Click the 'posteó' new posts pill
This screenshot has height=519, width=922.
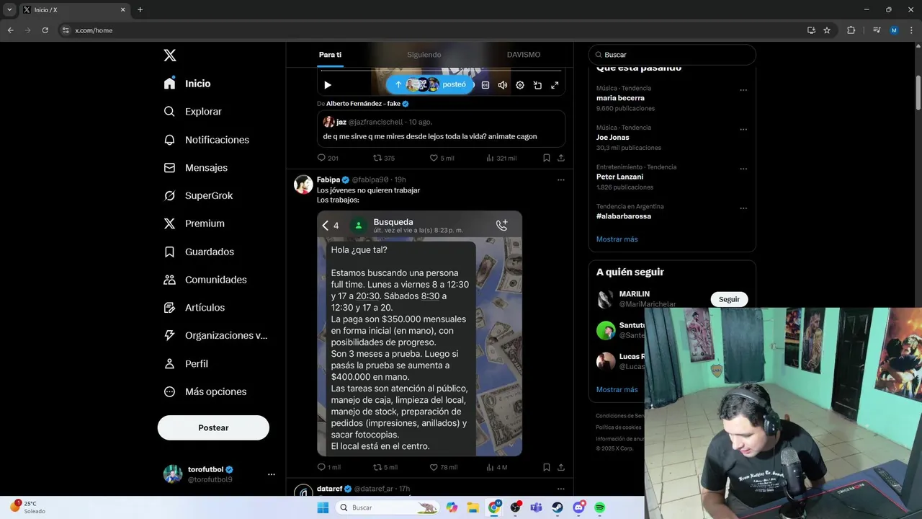tap(429, 84)
